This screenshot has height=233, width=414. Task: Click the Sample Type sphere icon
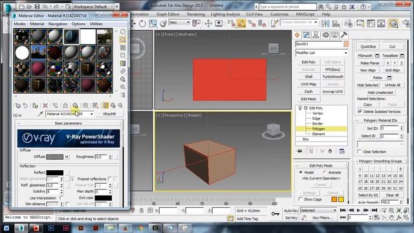coord(123,32)
